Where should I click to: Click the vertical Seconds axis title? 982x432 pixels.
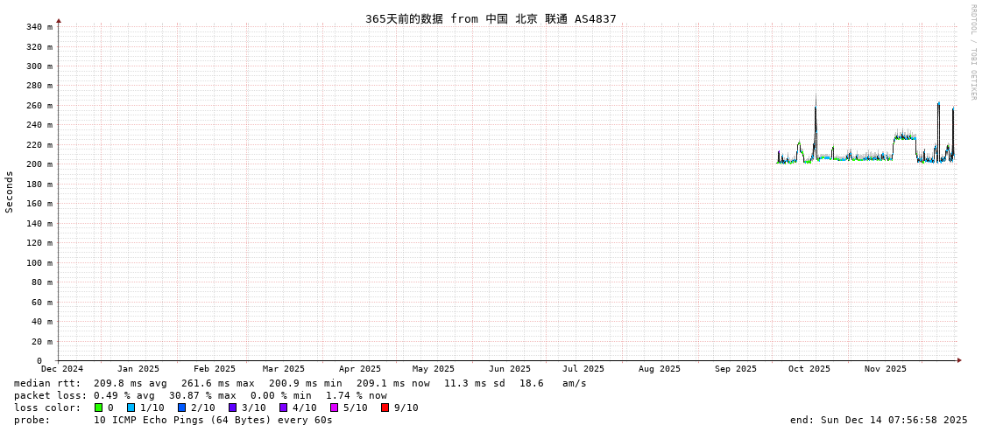click(10, 192)
